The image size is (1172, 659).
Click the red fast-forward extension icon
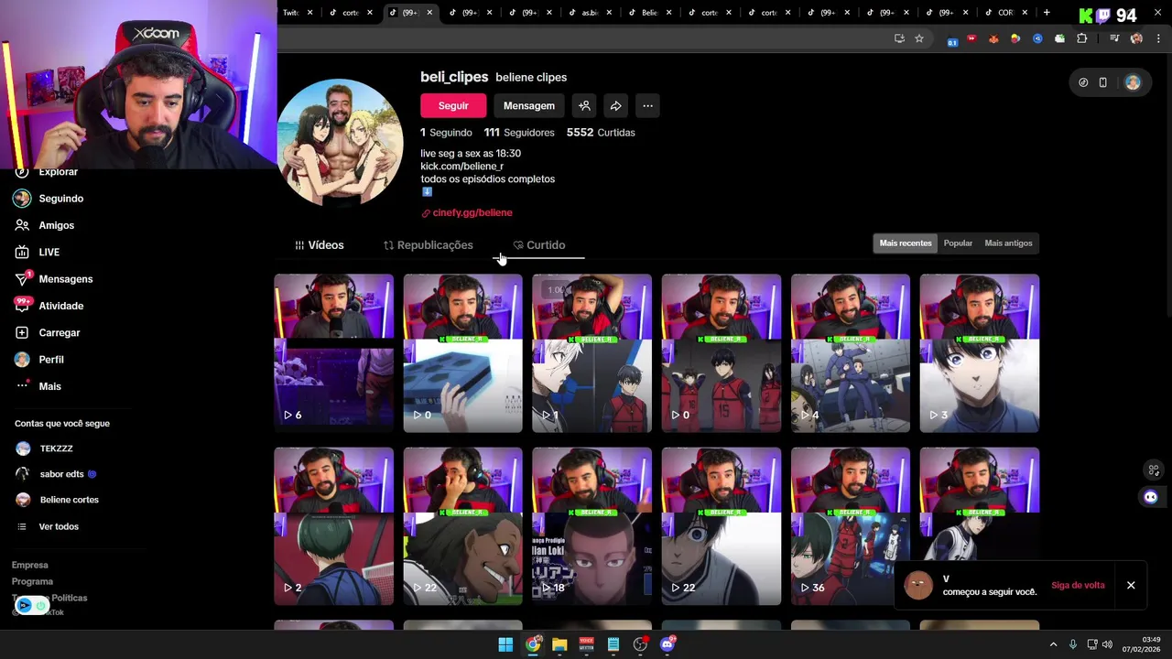971,38
